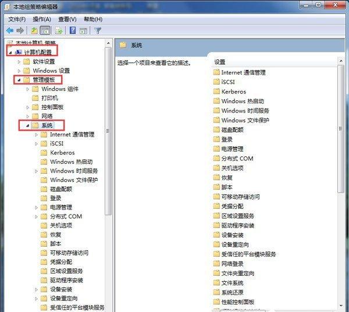Click folder icon of 恢复 in tree

[x=44, y=234]
